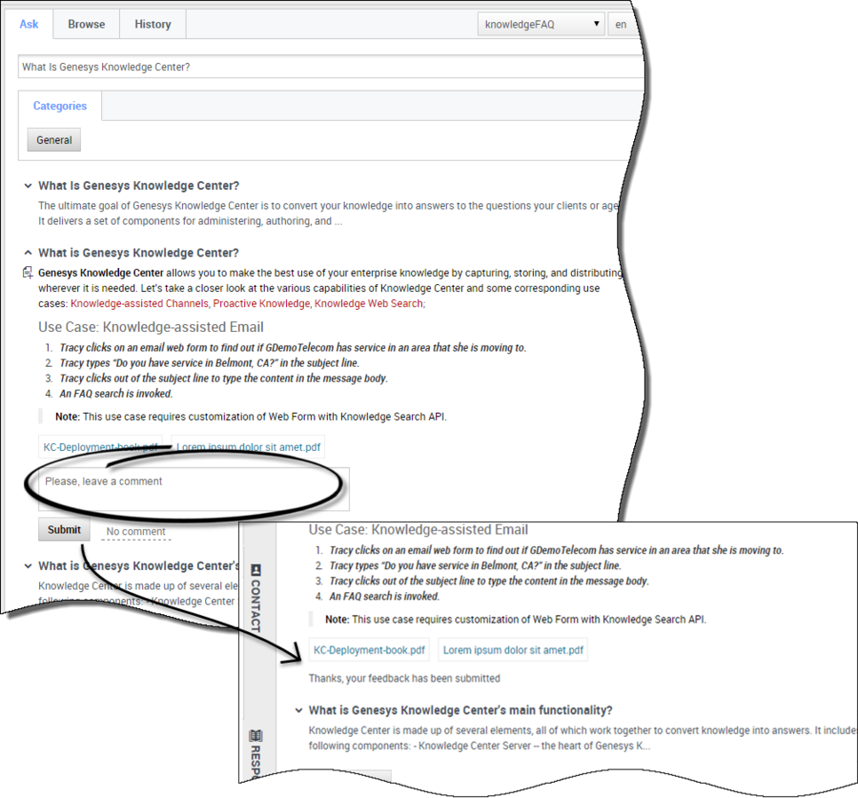
Task: Open KC-Deployment-book.pdf attachment in upper panel
Action: click(x=100, y=446)
